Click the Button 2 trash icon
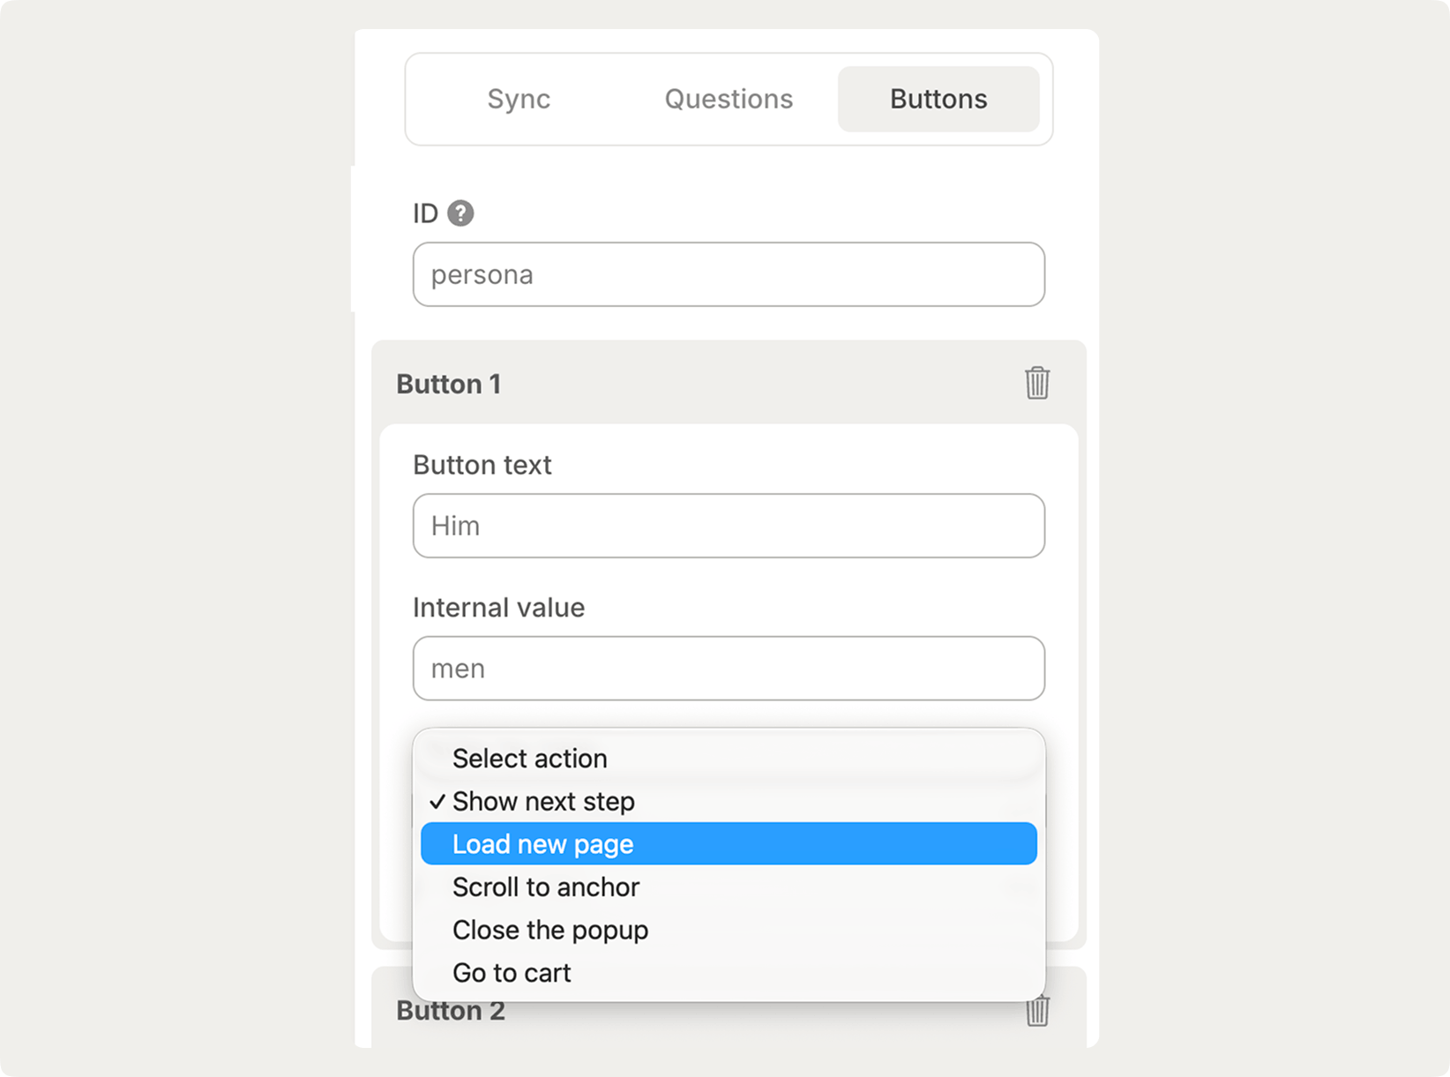The height and width of the screenshot is (1077, 1450). 1037,1011
